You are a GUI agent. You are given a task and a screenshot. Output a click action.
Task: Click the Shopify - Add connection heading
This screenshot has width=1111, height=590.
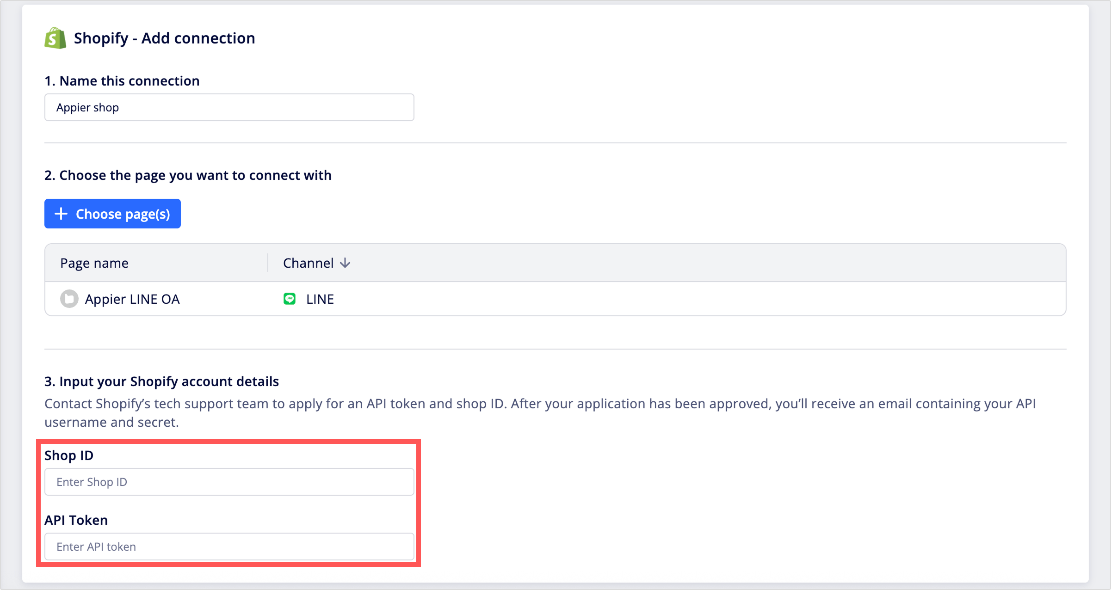pos(164,38)
